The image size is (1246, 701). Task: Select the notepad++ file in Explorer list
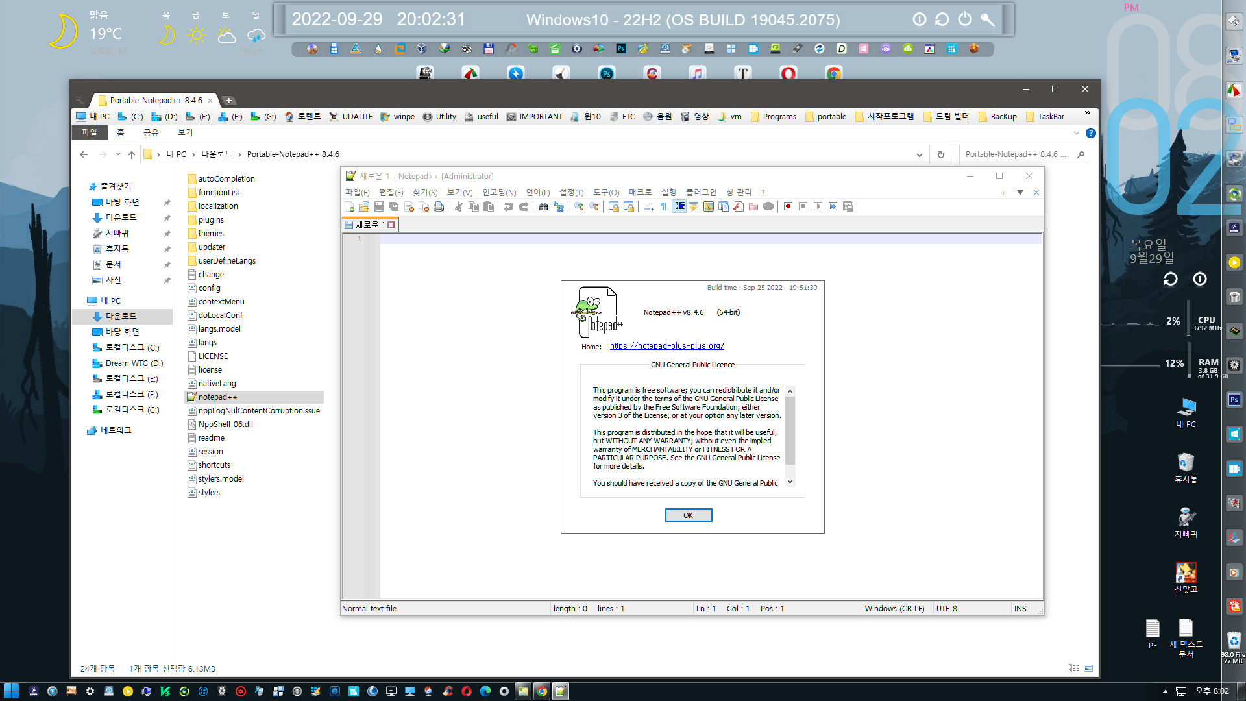[254, 397]
